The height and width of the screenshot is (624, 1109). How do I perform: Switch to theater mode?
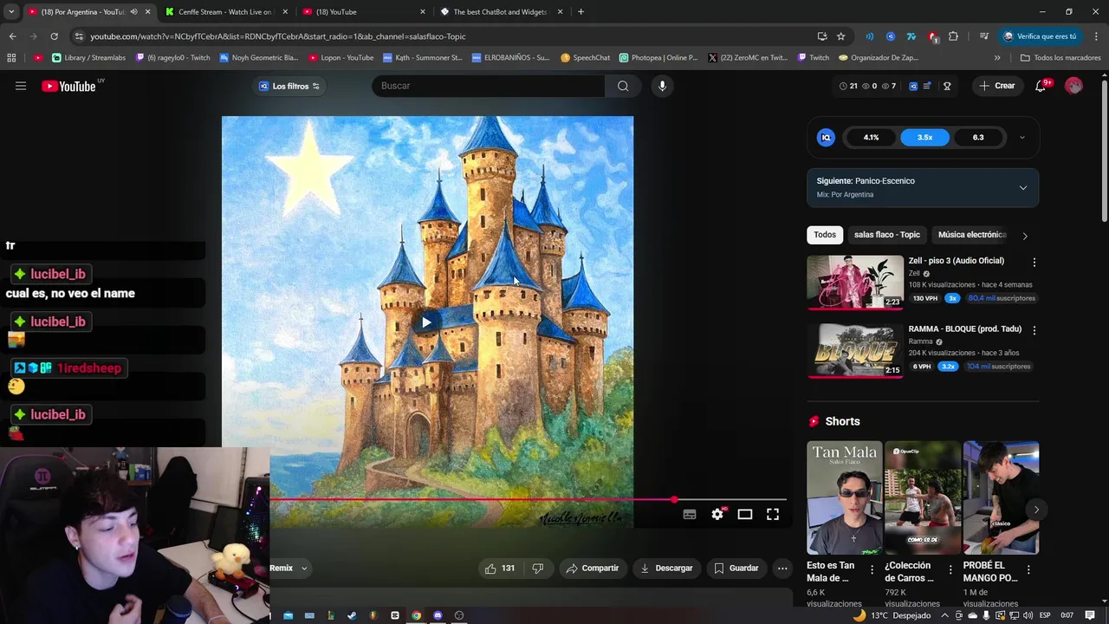(745, 515)
